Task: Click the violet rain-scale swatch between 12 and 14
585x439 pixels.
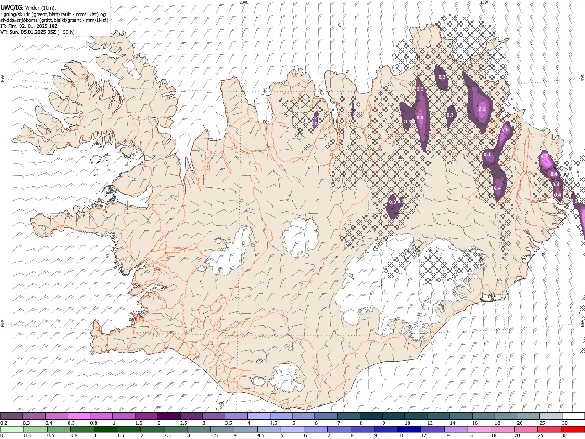Action: [x=432, y=429]
